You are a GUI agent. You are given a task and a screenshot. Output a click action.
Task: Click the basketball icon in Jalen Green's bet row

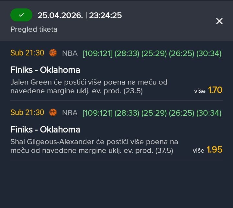click(53, 53)
